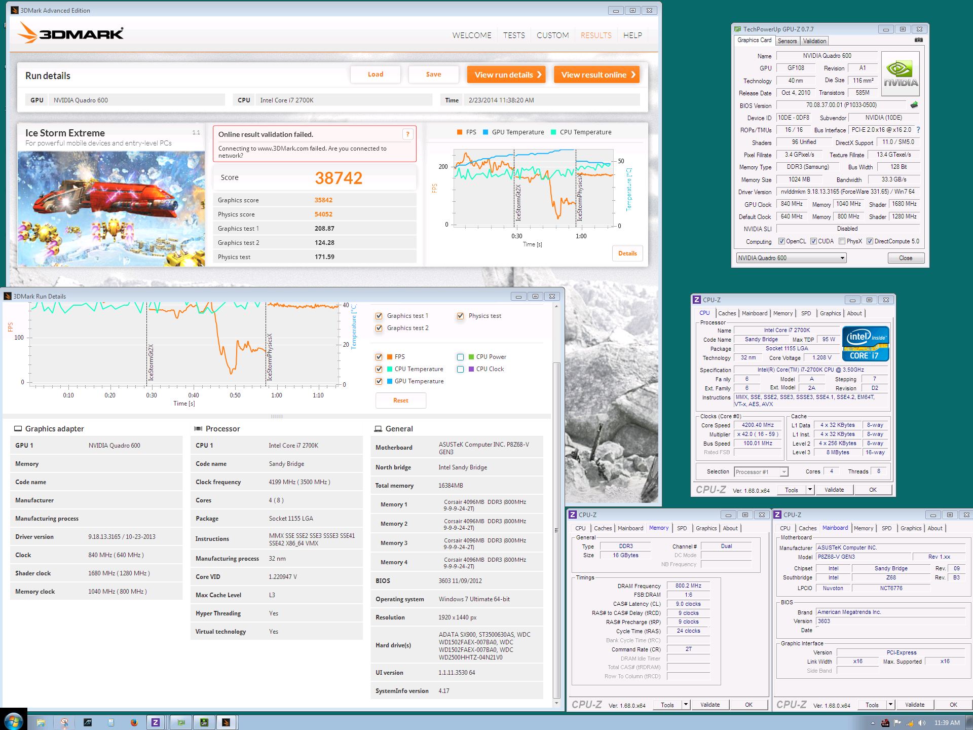Click the Intel Core i7 logo in CPU-Z
The width and height of the screenshot is (973, 730).
pos(866,344)
